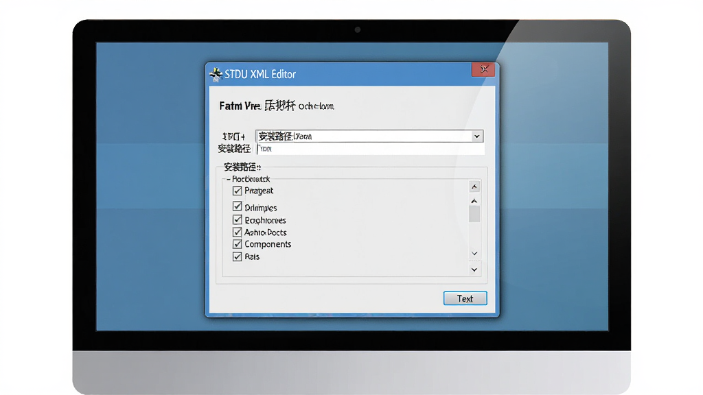Image resolution: width=703 pixels, height=395 pixels.
Task: Click the second scroll up arrow
Action: coord(474,201)
